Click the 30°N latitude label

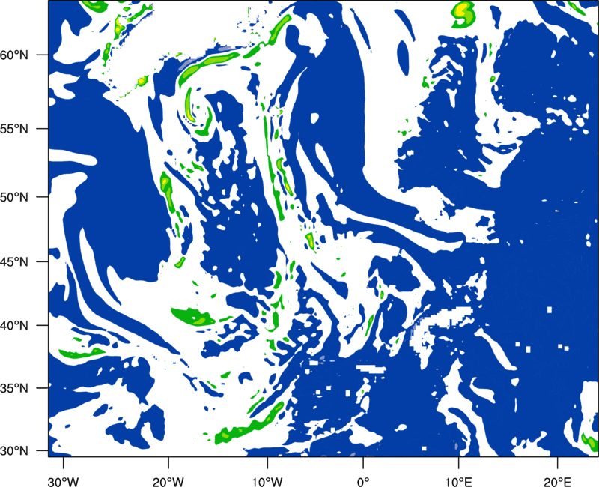(x=14, y=451)
